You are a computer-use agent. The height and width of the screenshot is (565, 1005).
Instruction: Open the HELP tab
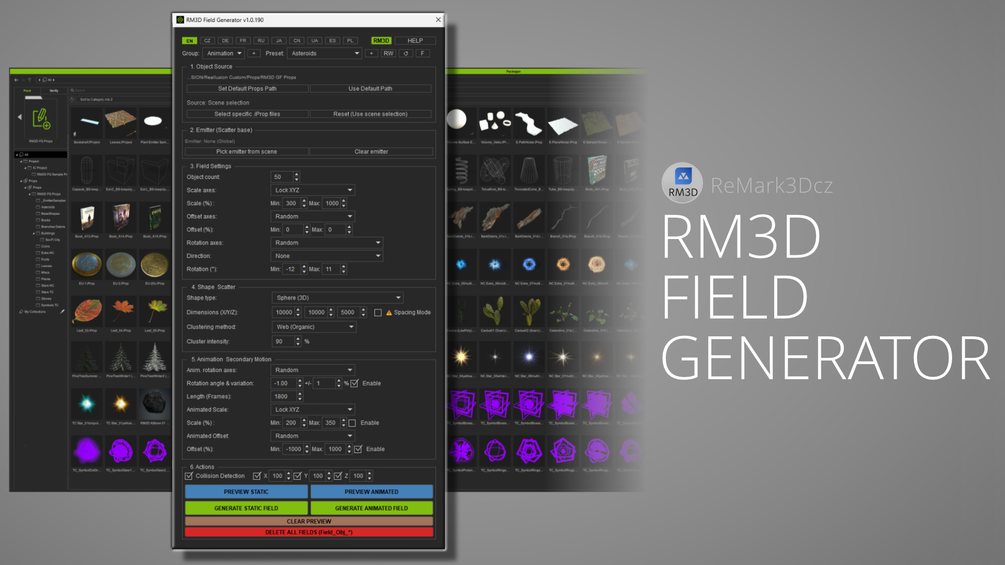point(415,41)
